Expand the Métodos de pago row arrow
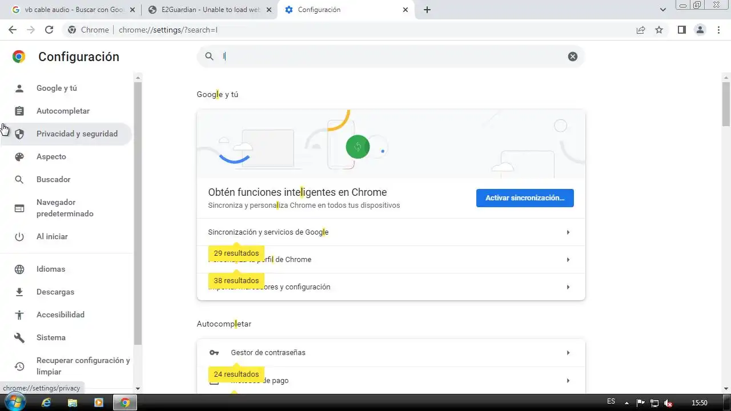 [568, 381]
